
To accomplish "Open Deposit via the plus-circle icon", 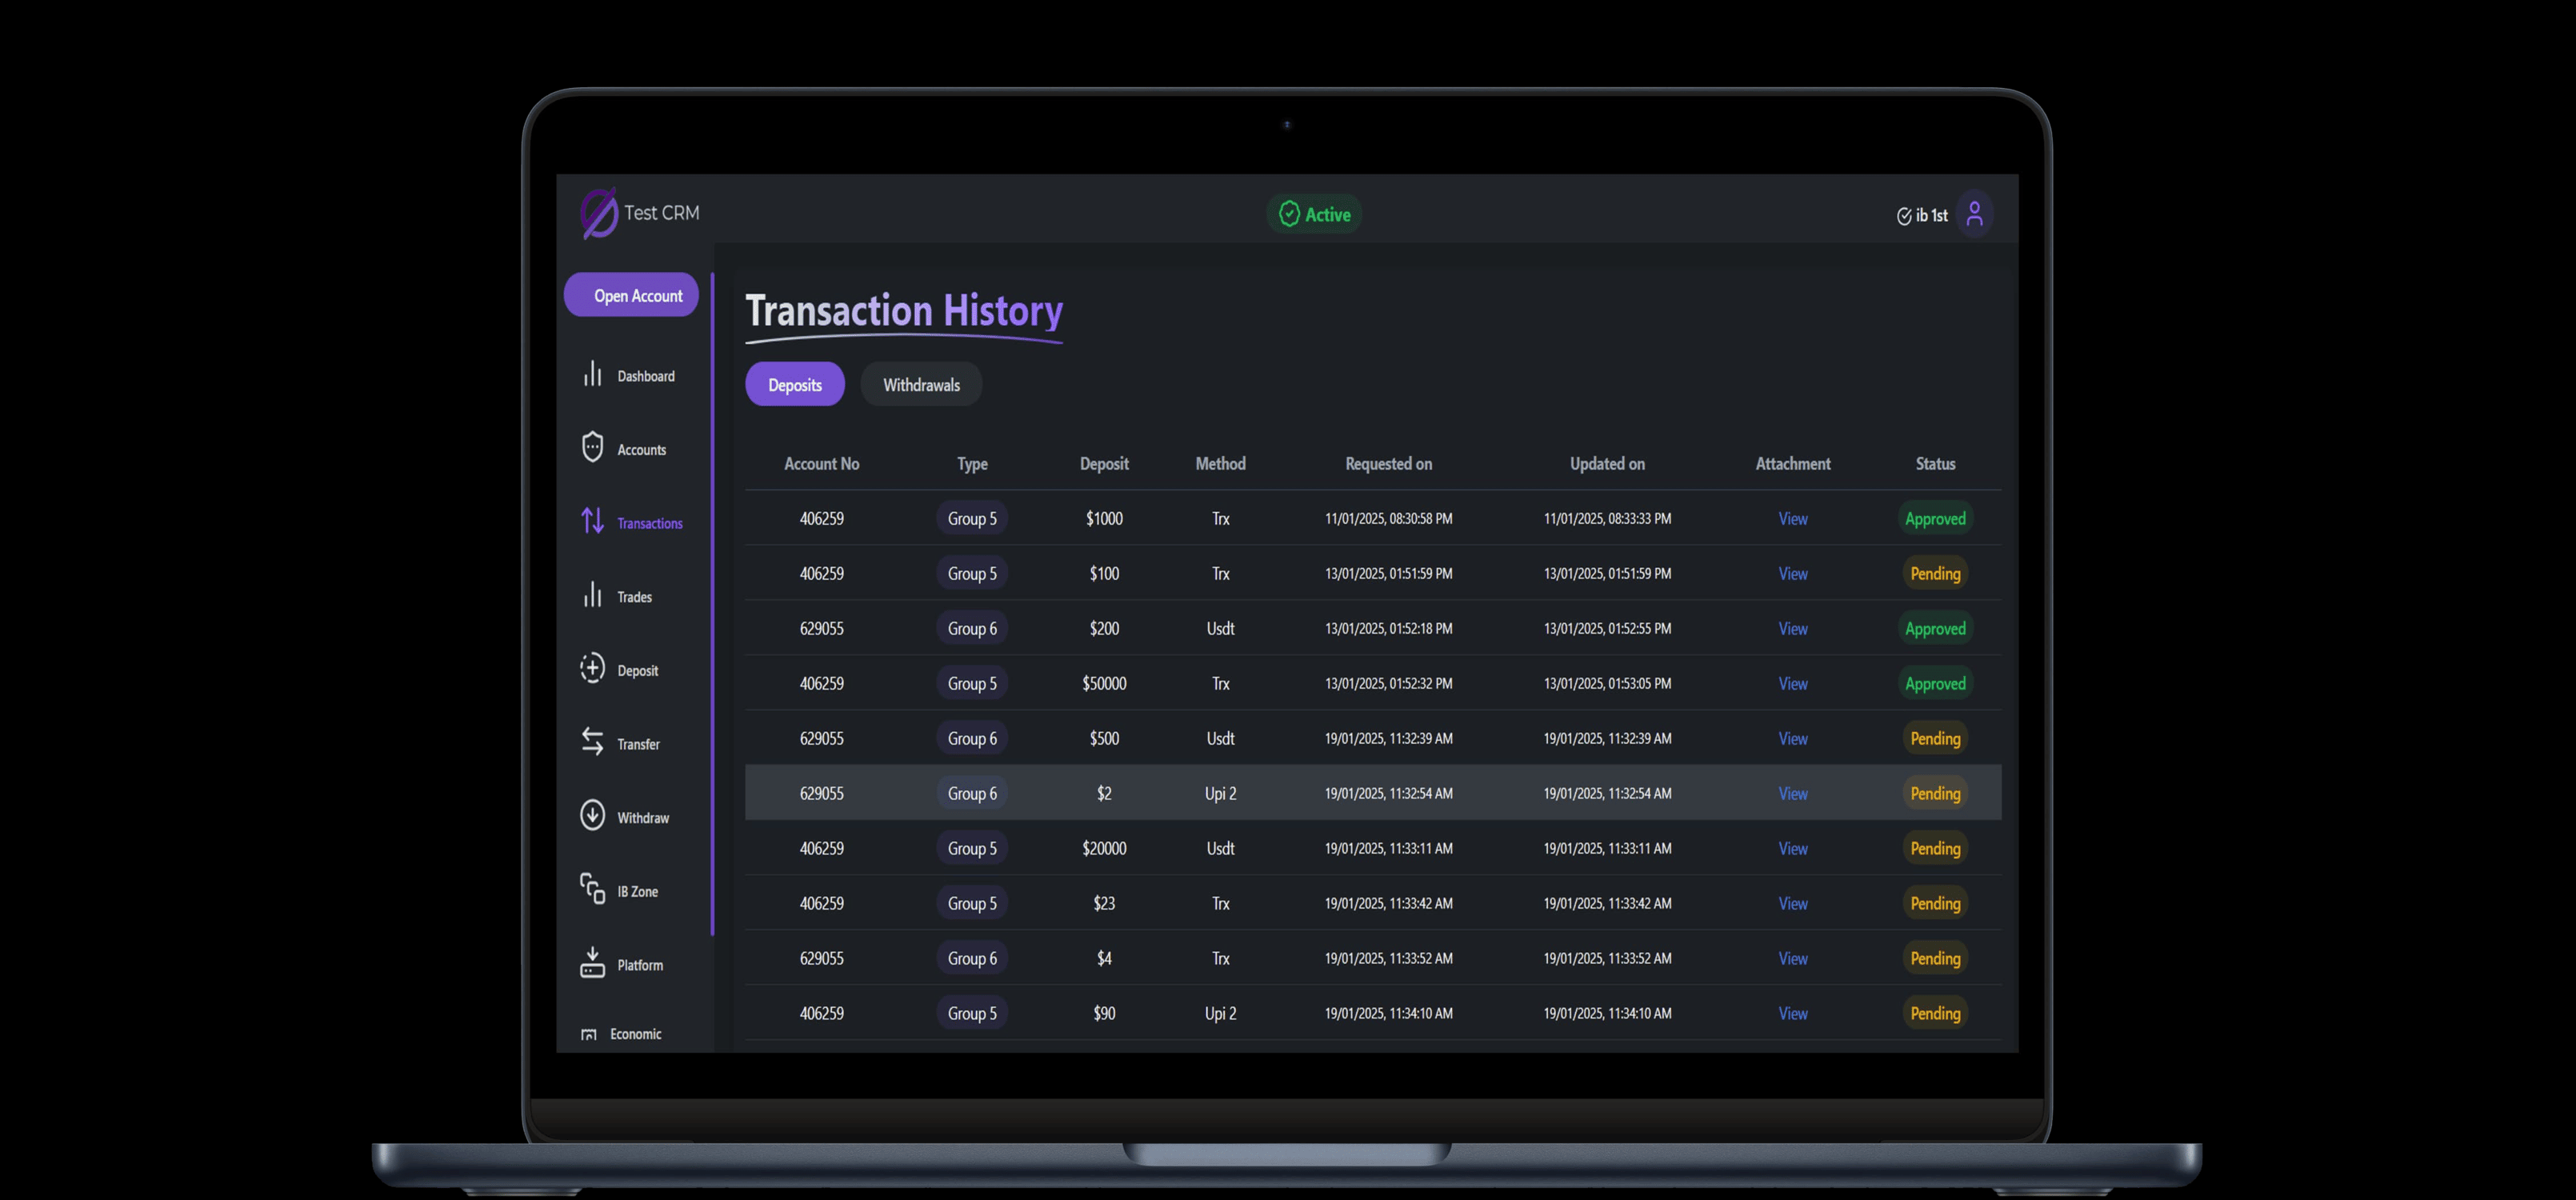I will [592, 668].
